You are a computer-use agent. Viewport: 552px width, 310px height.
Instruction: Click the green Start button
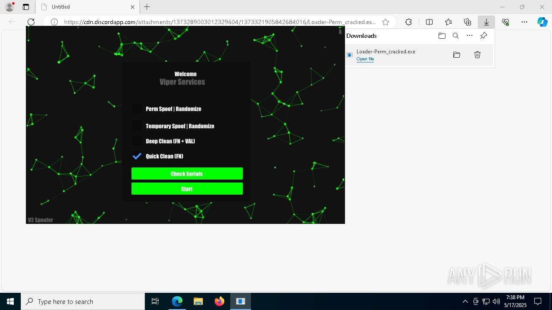[187, 189]
